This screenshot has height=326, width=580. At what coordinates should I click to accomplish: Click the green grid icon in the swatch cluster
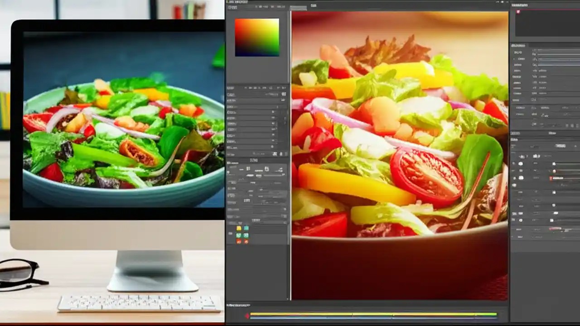239,235
